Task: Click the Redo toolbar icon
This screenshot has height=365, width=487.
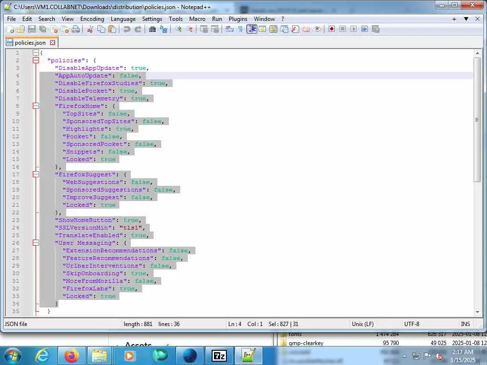Action: coord(138,29)
